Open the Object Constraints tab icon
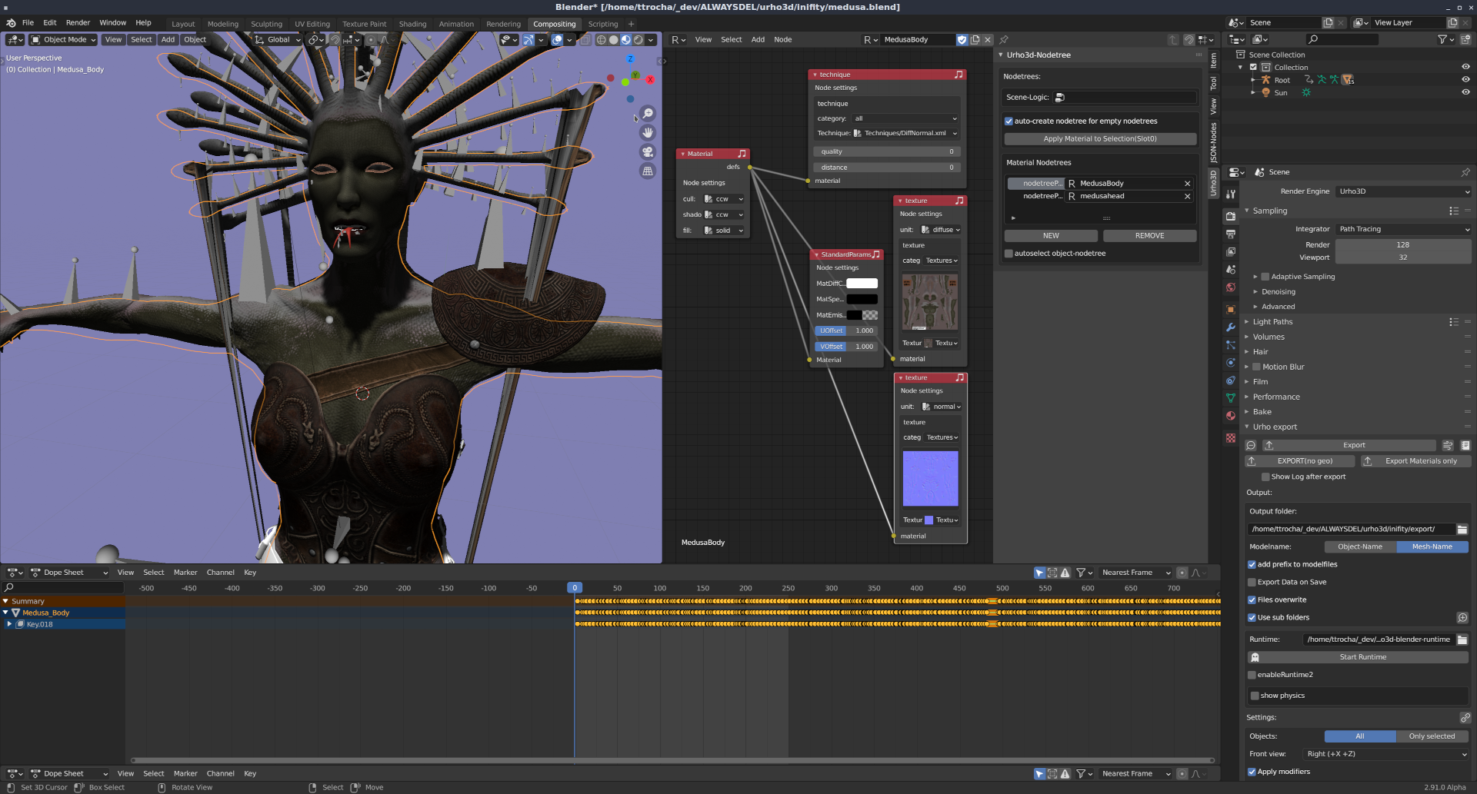Image resolution: width=1477 pixels, height=794 pixels. [1231, 380]
